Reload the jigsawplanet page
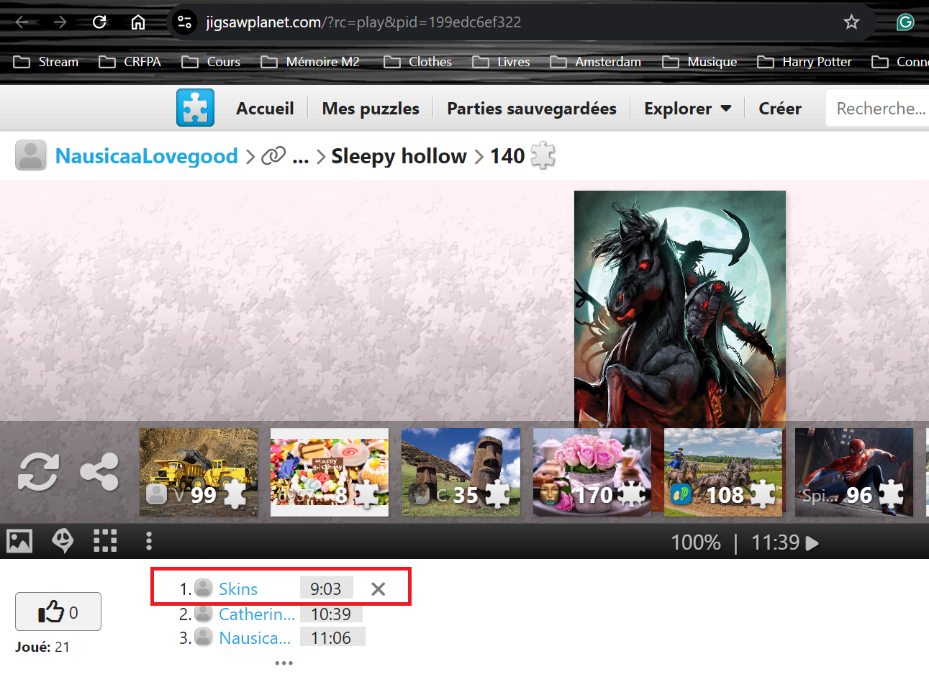Image resolution: width=929 pixels, height=677 pixels. pos(99,22)
